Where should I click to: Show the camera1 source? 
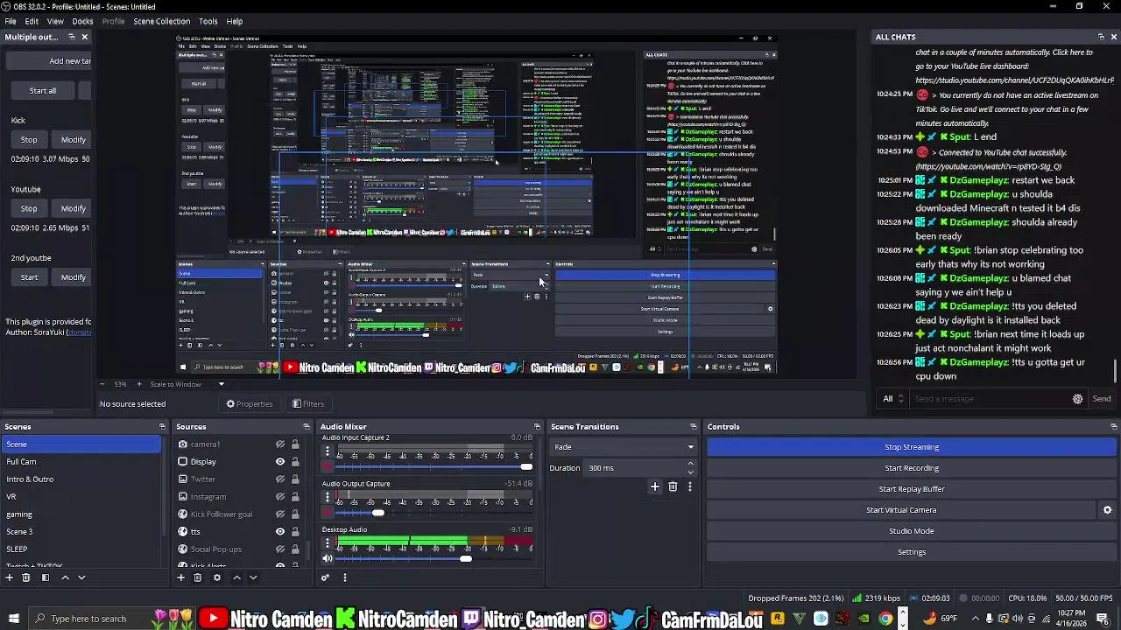(280, 444)
